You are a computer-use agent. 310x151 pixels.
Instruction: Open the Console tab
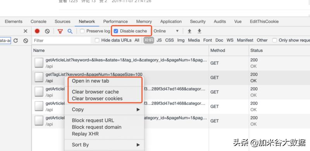click(x=38, y=22)
